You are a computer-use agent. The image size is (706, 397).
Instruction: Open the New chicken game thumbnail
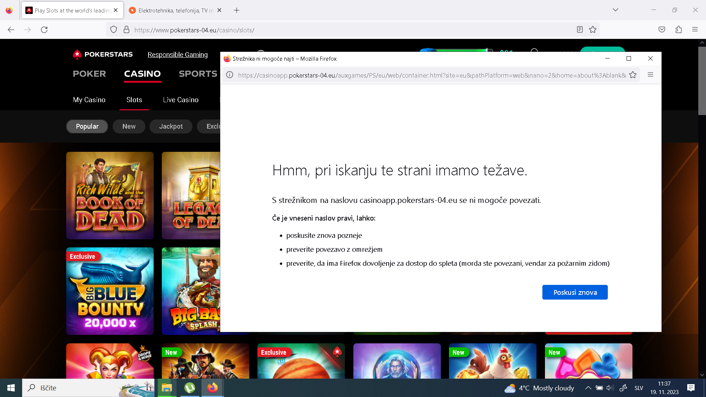coord(493,361)
